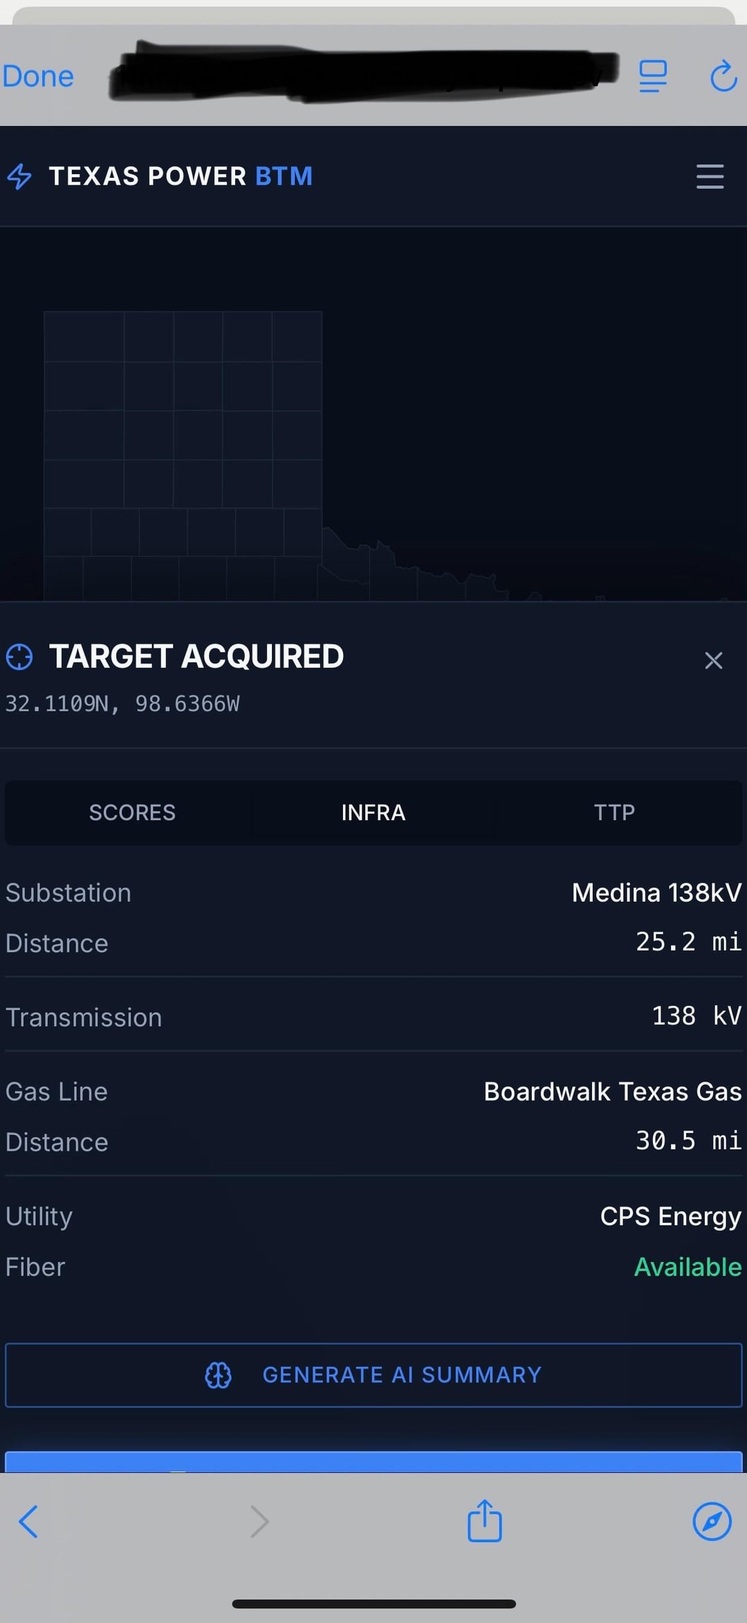Viewport: 747px width, 1623px height.
Task: Tap Done to close the browser view
Action: pos(38,76)
